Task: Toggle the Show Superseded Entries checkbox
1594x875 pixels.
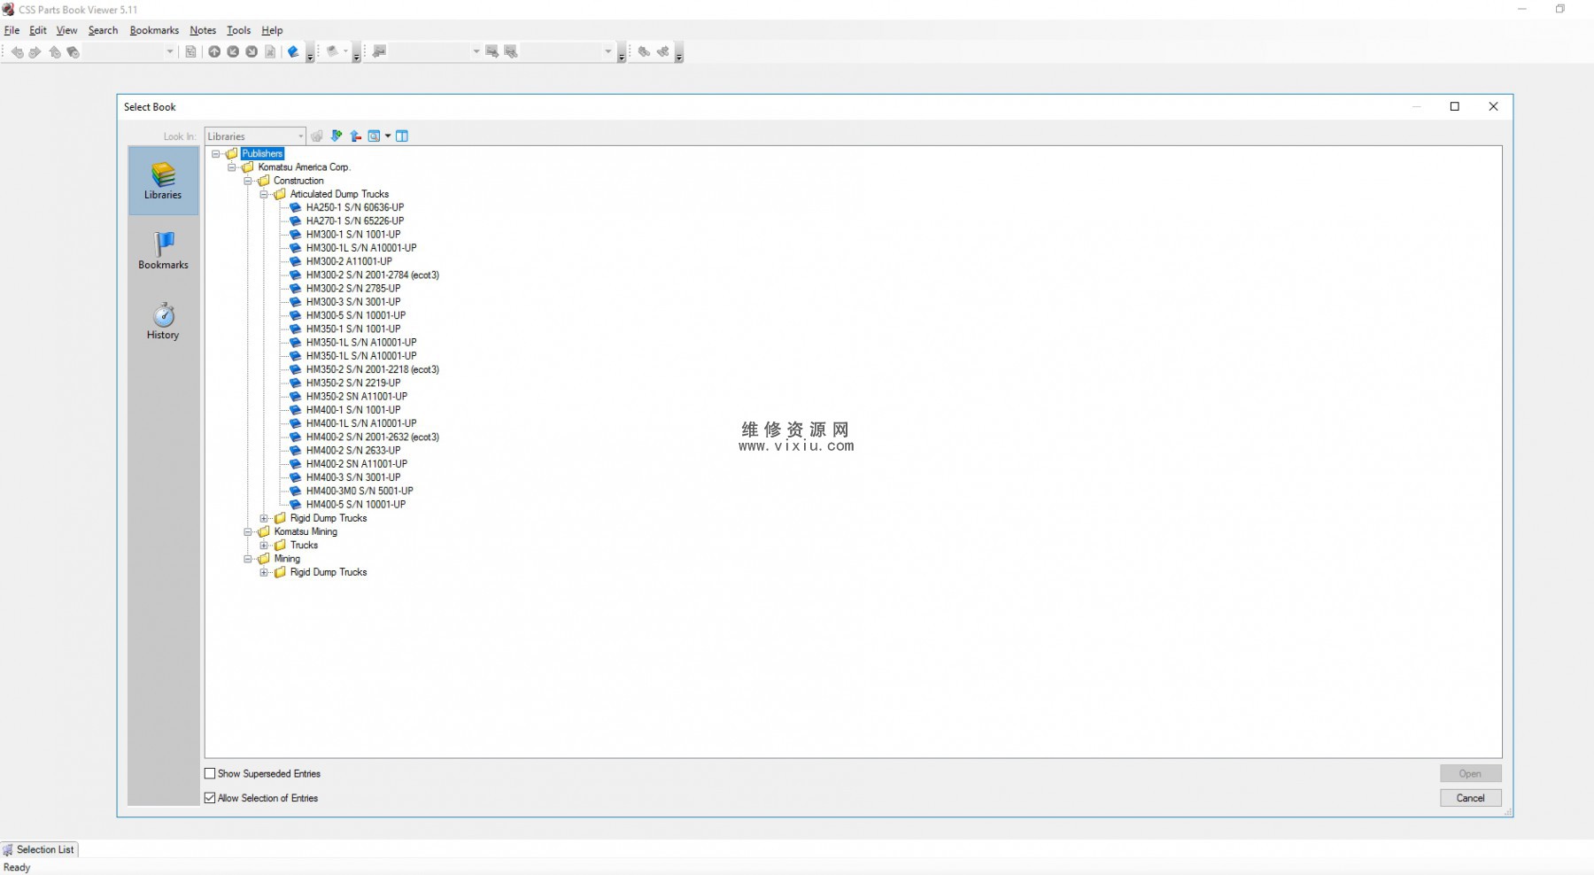Action: [210, 773]
